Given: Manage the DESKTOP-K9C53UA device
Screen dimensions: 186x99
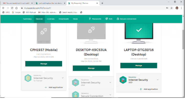Looking at the screenshot, I should coord(91,68).
